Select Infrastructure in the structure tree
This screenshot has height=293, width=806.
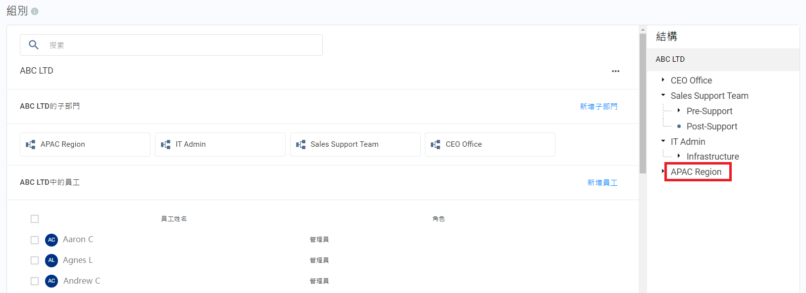pyautogui.click(x=712, y=157)
